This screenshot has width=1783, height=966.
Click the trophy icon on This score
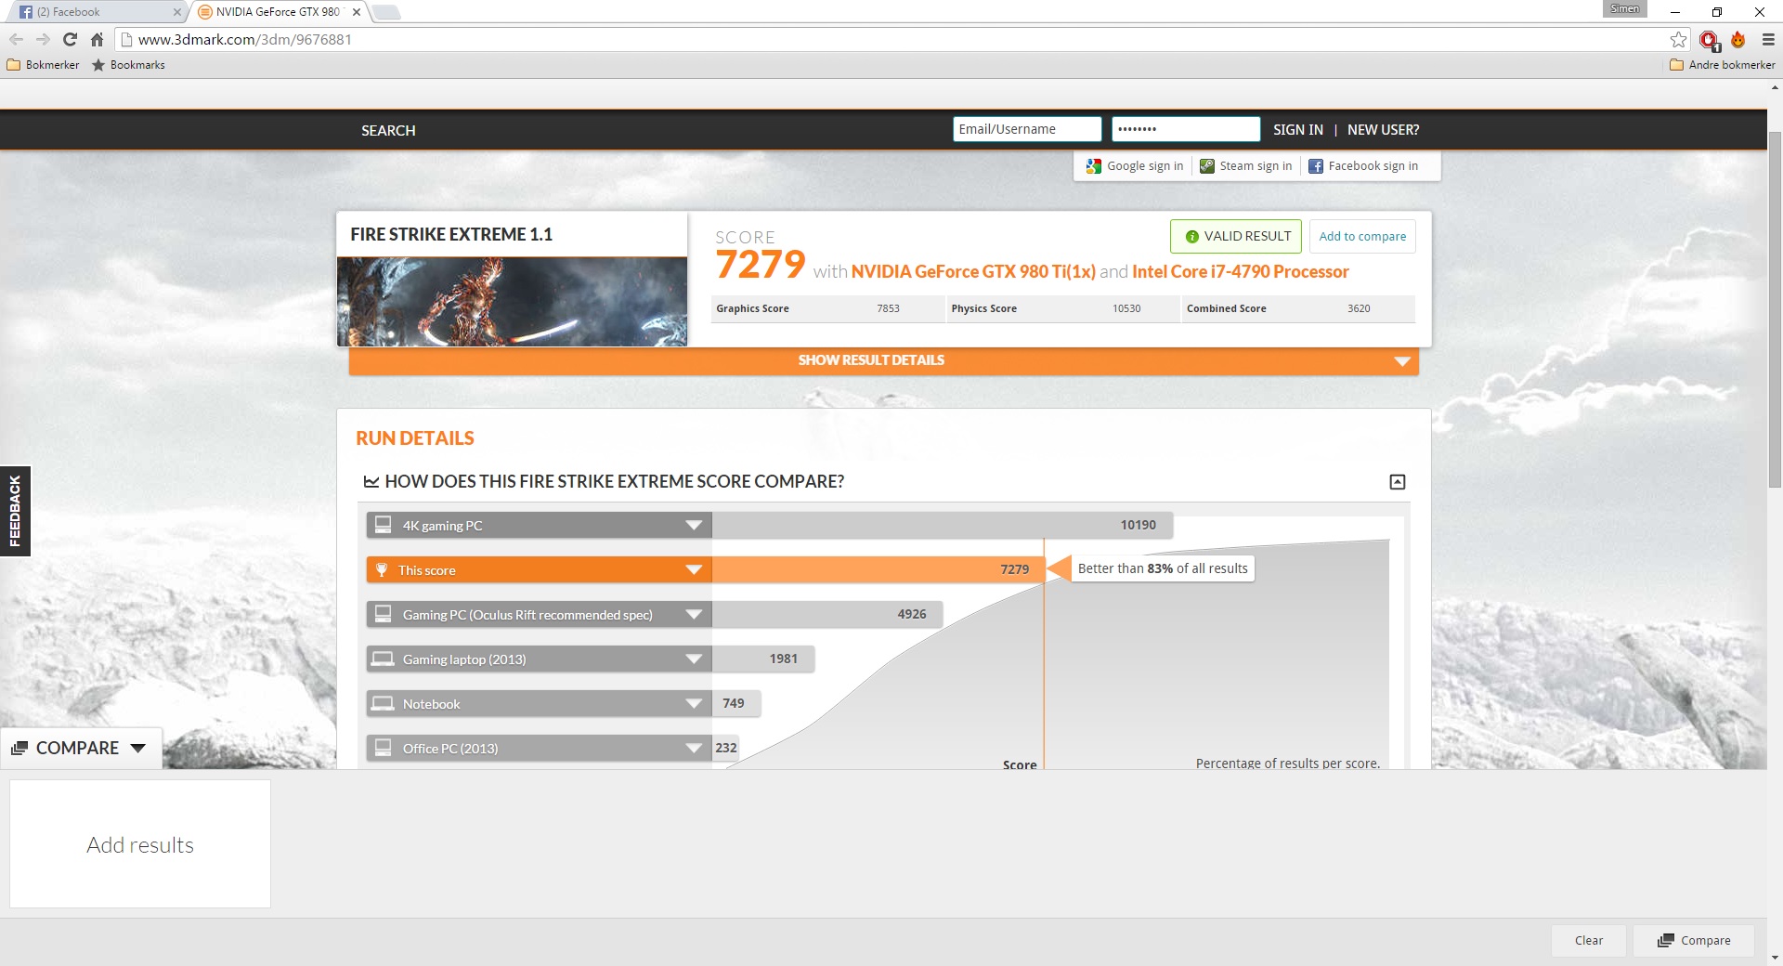tap(381, 569)
